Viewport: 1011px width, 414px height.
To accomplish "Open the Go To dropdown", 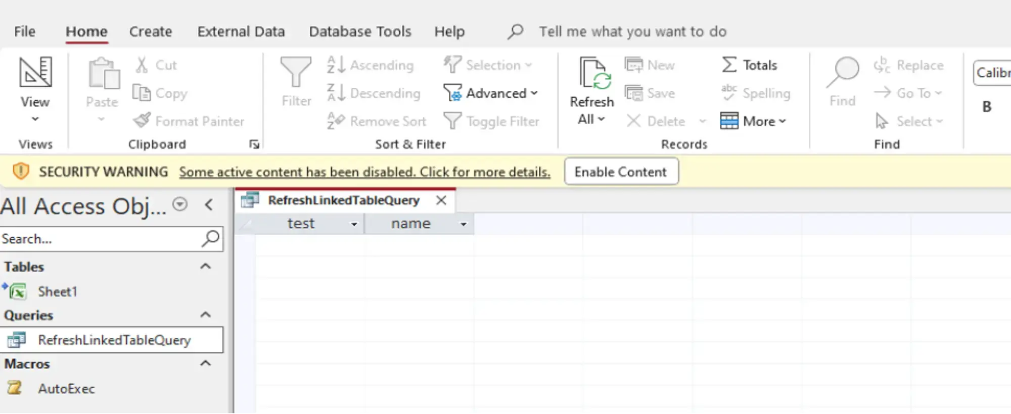I will click(908, 93).
